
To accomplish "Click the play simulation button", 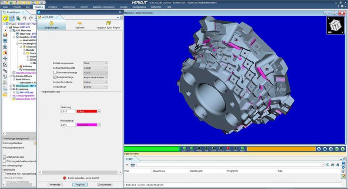I will click(343, 149).
